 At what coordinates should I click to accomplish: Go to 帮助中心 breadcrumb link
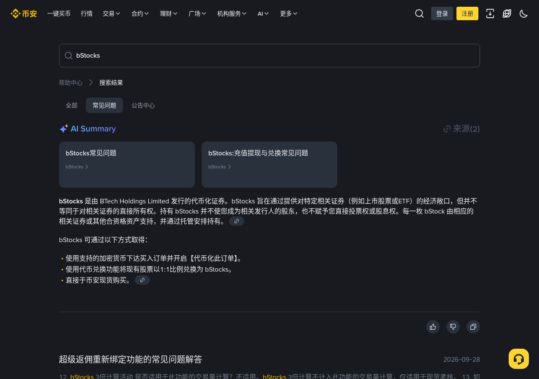pos(71,83)
